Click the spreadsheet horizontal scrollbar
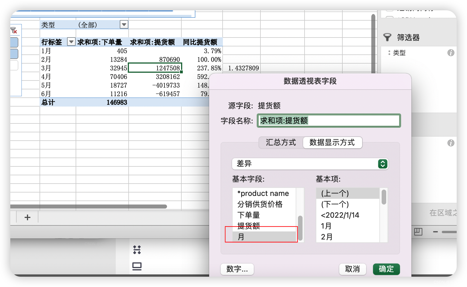Image resolution: width=467 pixels, height=287 pixels. click(x=89, y=207)
